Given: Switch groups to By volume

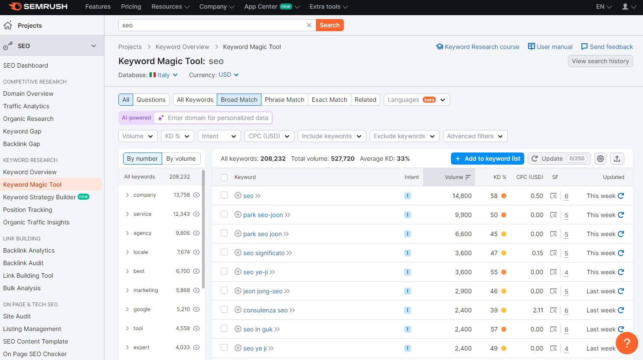Looking at the screenshot, I should point(181,159).
